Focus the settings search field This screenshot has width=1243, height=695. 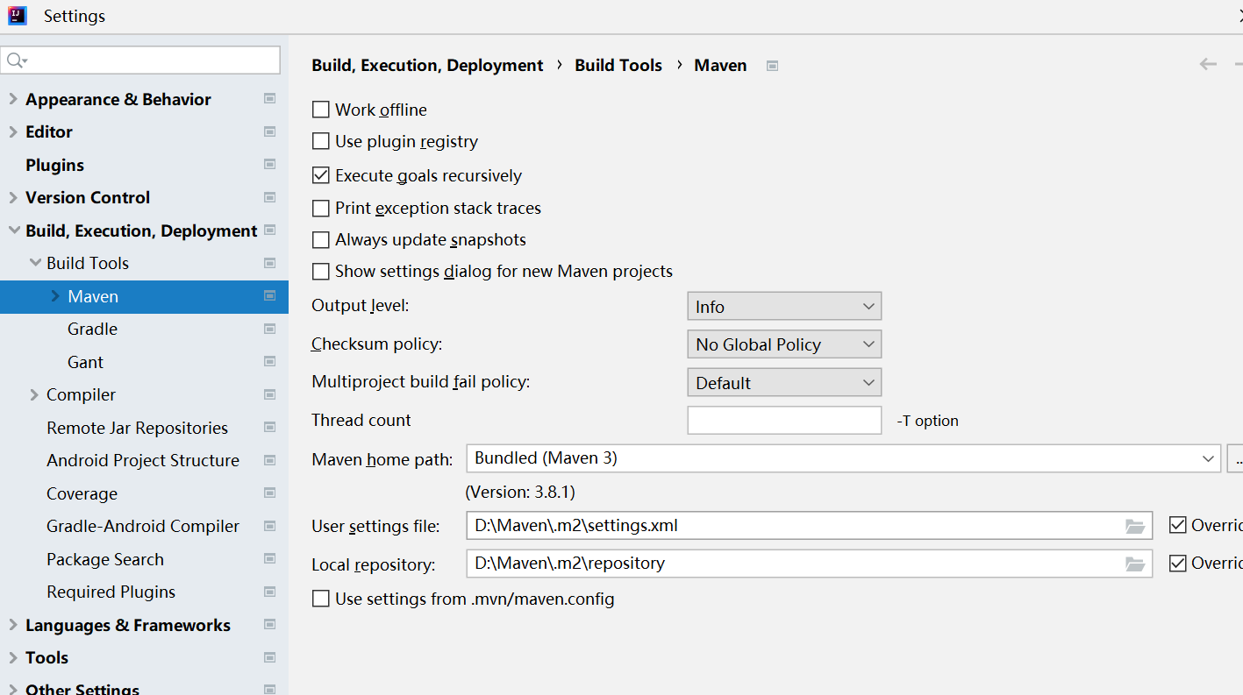pos(140,60)
